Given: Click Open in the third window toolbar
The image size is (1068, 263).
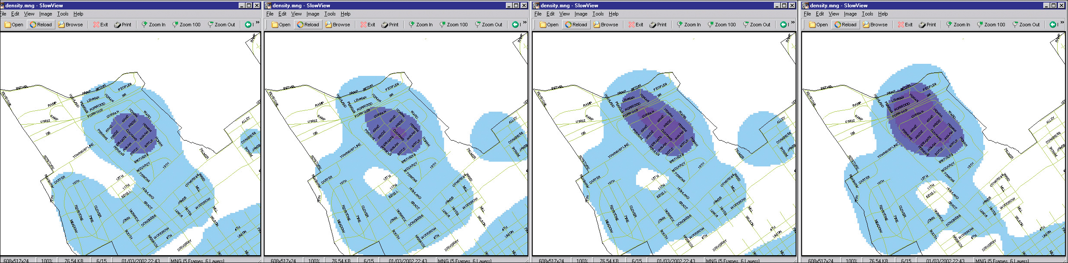Looking at the screenshot, I should pyautogui.click(x=549, y=25).
